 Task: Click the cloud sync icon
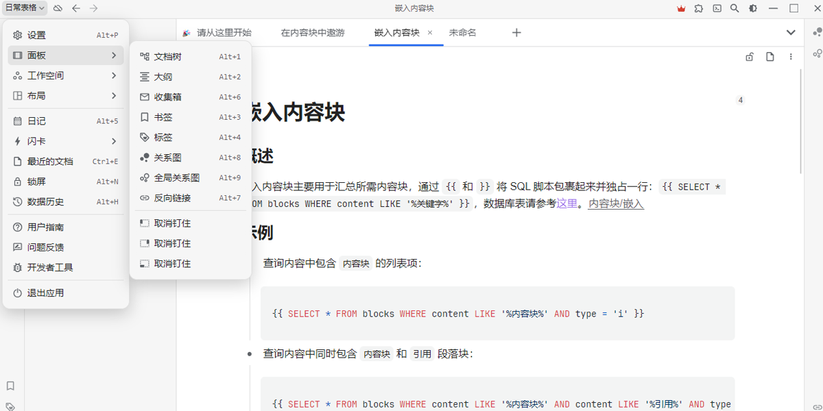[58, 8]
